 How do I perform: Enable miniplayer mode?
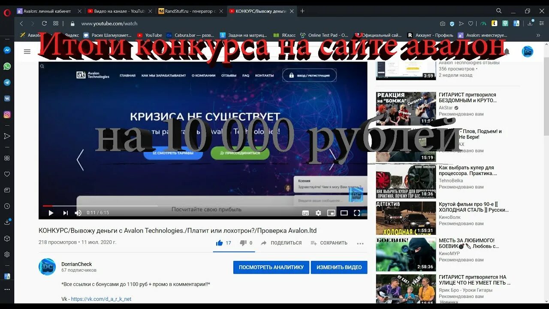(331, 213)
